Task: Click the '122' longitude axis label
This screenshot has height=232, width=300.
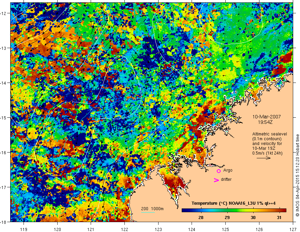Action: click(124, 229)
